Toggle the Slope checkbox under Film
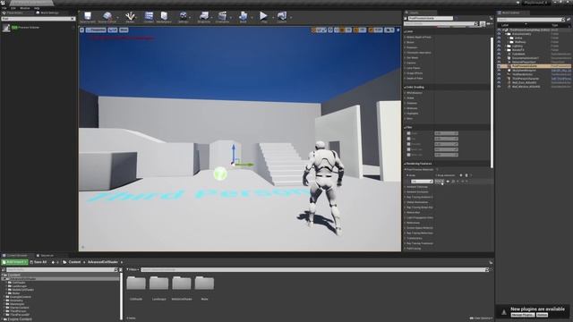Viewport: 573px width, 322px height. point(408,133)
